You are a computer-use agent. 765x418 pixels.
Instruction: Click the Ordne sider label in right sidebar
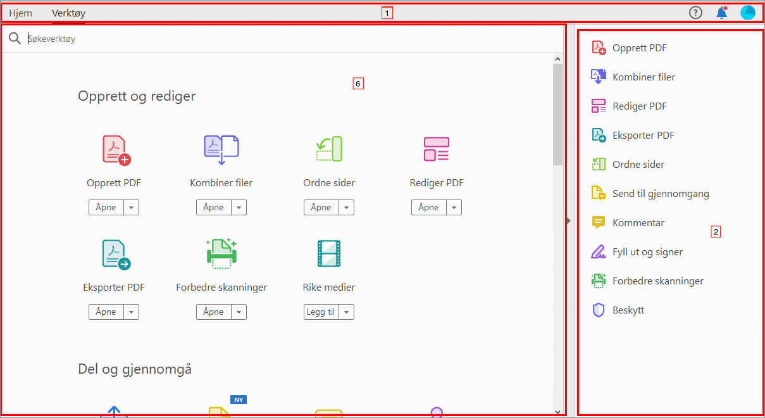638,165
